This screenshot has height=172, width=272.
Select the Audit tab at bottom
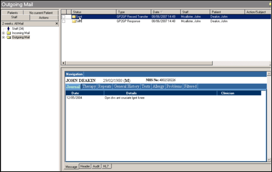click(96, 166)
